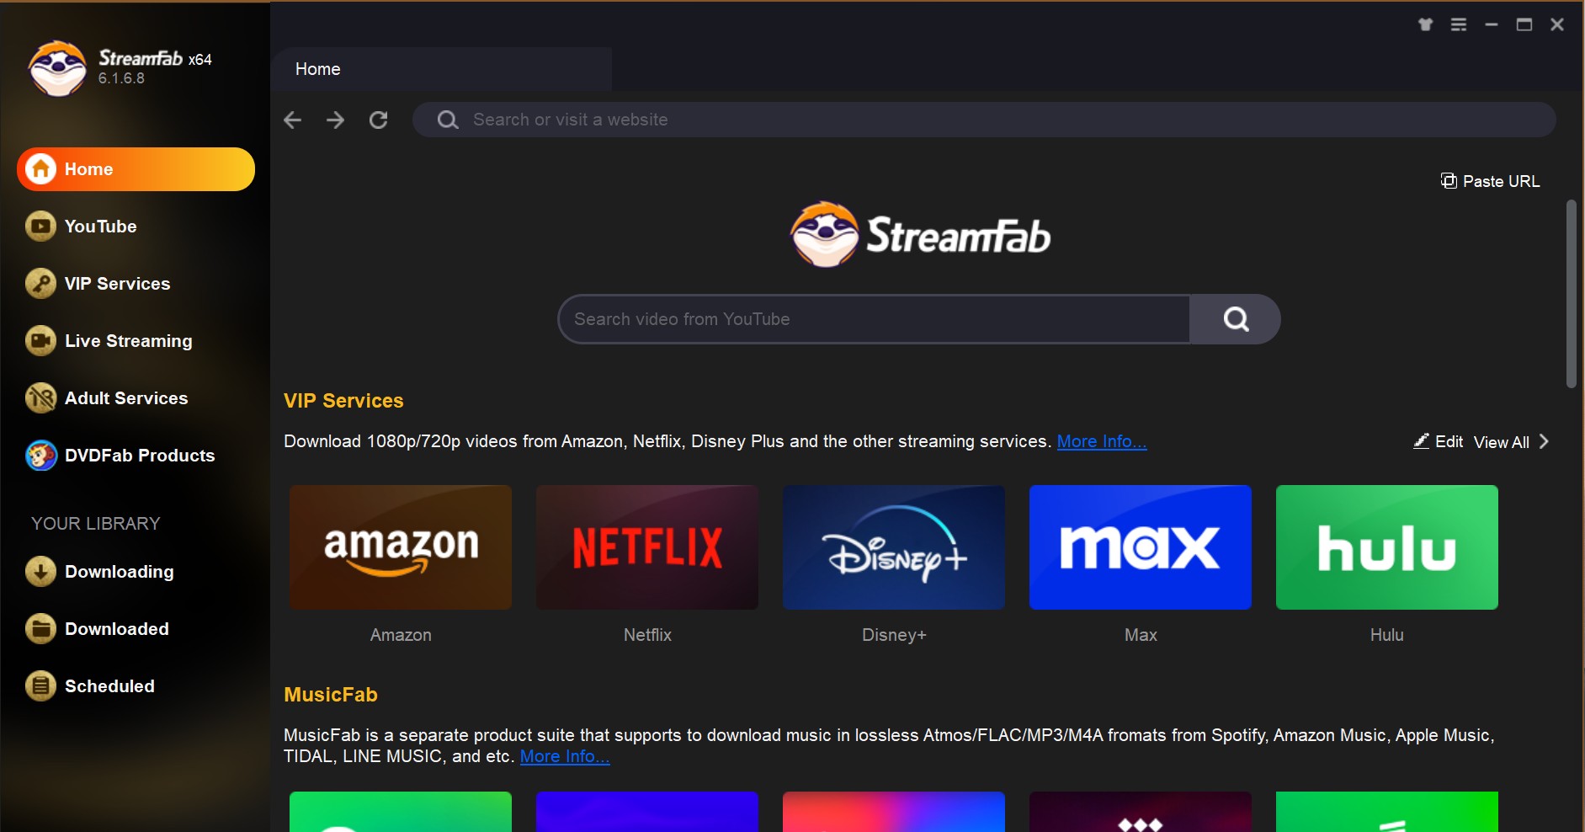Click the MusicFab section heading
Viewport: 1585px width, 832px height.
(x=331, y=695)
